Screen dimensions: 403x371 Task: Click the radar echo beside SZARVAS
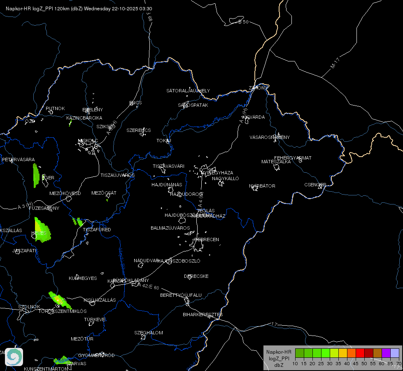pyautogui.click(x=62, y=360)
